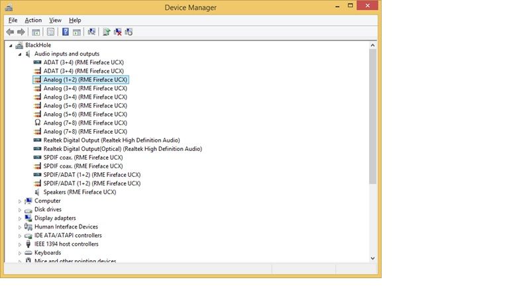Open the Action menu
Image resolution: width=530 pixels, height=298 pixels.
coord(33,21)
